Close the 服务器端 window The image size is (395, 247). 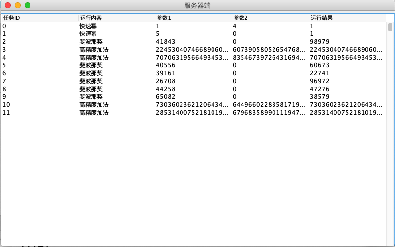[x=8, y=5]
